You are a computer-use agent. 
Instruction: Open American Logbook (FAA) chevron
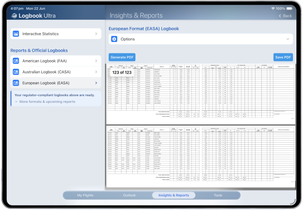coord(96,61)
